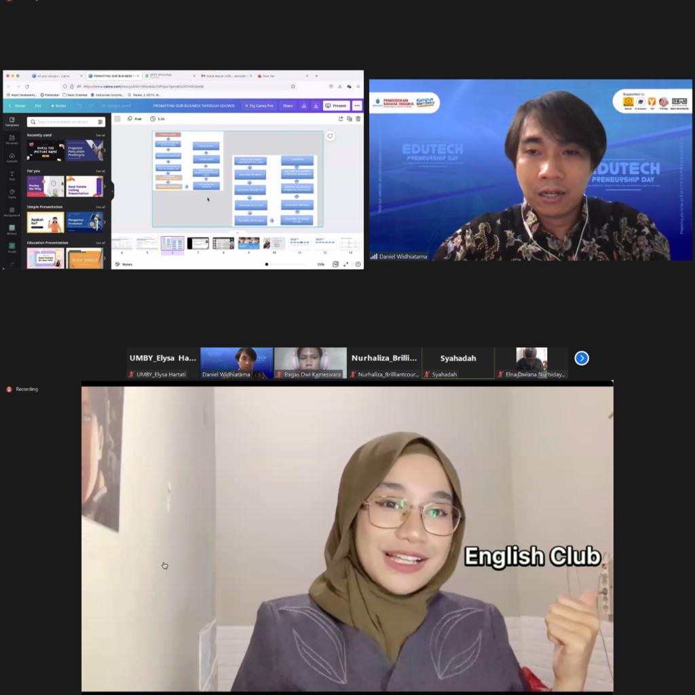Open the 35% zoom level menu
Viewport: 695px width, 695px height.
320,265
